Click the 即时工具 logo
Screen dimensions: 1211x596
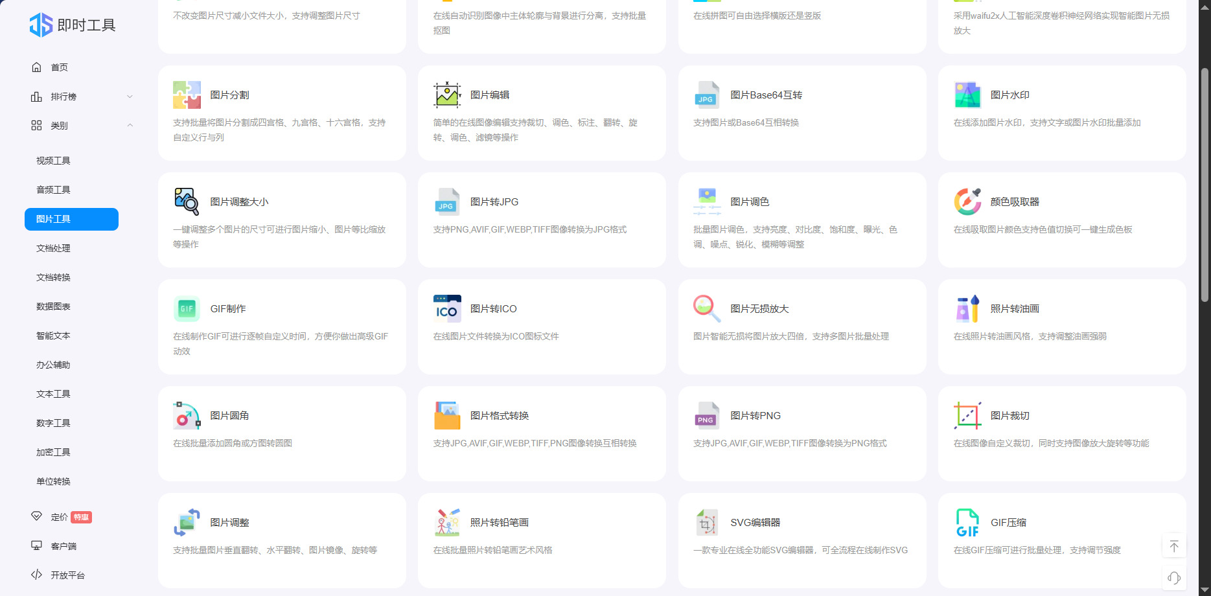coord(72,25)
